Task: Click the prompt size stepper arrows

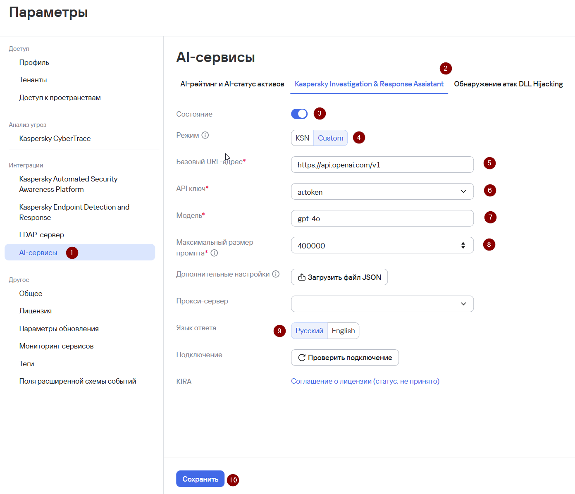Action: click(x=463, y=246)
